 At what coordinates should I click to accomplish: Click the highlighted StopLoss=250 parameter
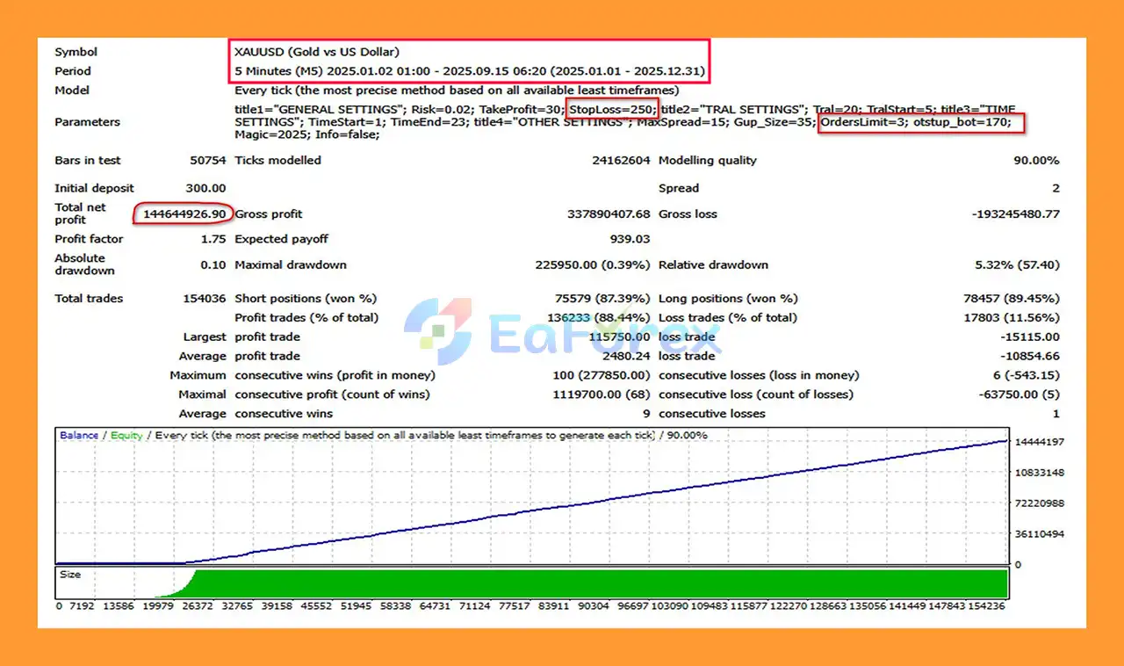pyautogui.click(x=611, y=109)
